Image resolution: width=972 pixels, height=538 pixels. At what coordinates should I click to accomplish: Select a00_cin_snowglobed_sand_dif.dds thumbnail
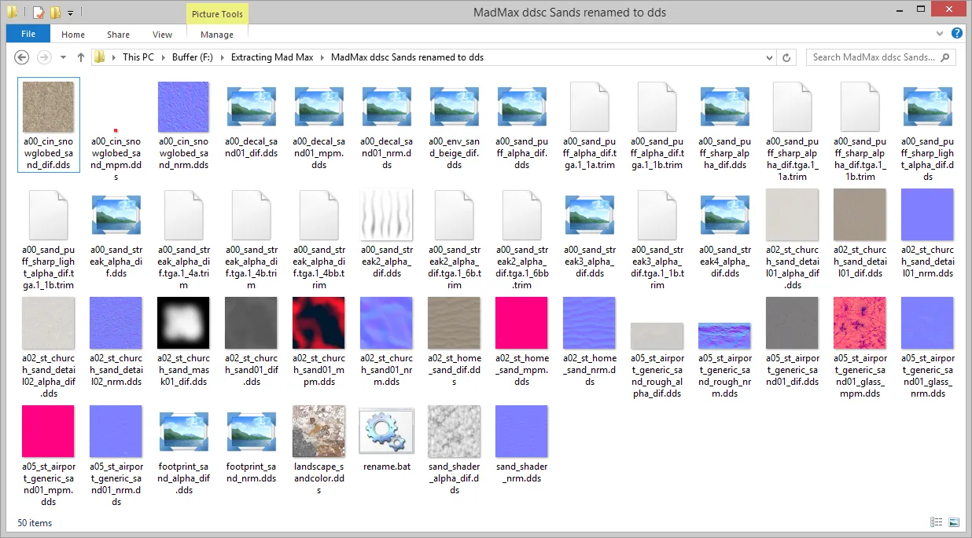tap(49, 107)
